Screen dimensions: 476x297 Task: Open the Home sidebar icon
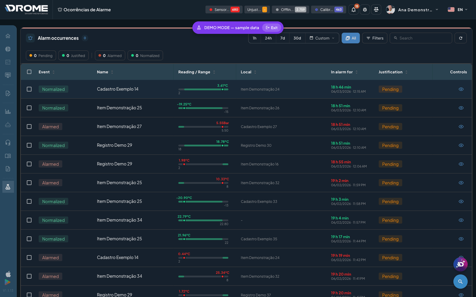pos(8,36)
